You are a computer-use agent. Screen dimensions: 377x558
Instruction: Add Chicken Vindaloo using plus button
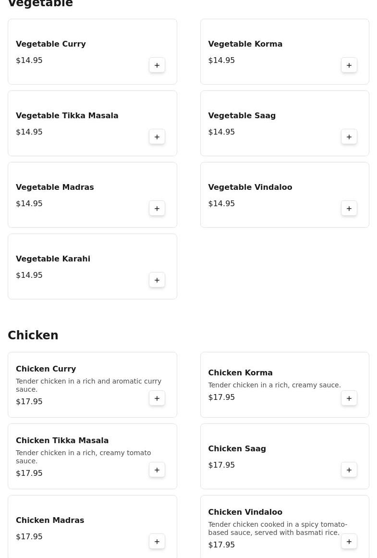tap(349, 541)
